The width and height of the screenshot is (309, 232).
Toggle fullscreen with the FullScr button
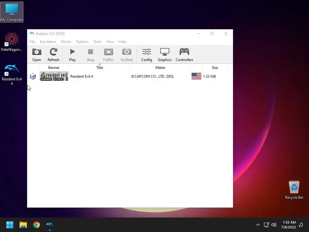pyautogui.click(x=109, y=55)
